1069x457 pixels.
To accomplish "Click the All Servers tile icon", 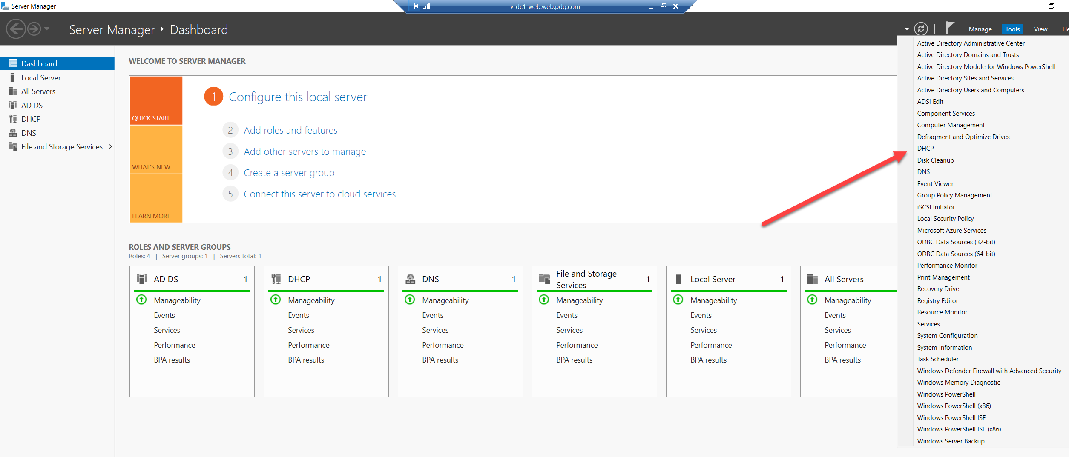I will [x=813, y=279].
